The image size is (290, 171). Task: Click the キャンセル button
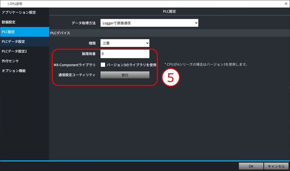[276, 166]
